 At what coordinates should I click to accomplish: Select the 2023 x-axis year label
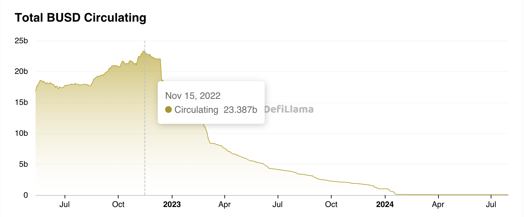pos(172,204)
